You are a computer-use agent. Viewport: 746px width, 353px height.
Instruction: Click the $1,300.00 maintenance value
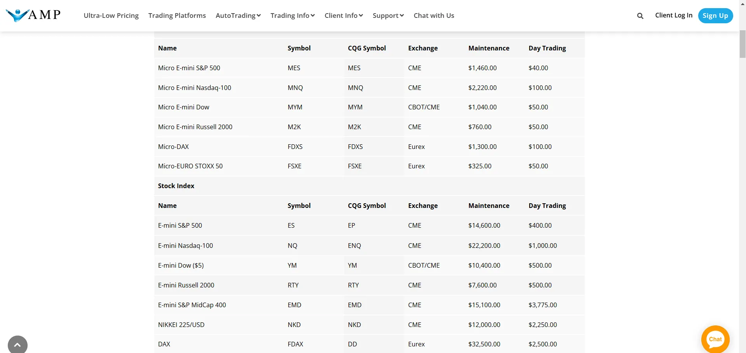tap(483, 147)
